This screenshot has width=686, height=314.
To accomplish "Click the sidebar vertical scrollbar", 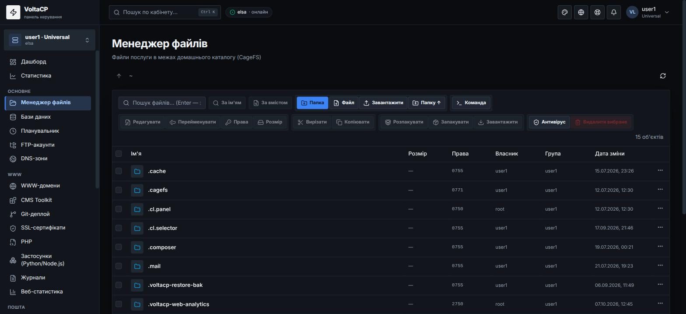I will click(97, 120).
